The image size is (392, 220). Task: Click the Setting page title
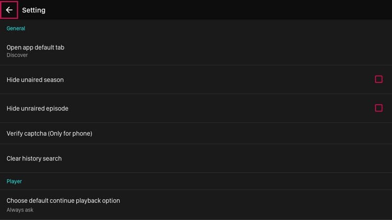[33, 10]
